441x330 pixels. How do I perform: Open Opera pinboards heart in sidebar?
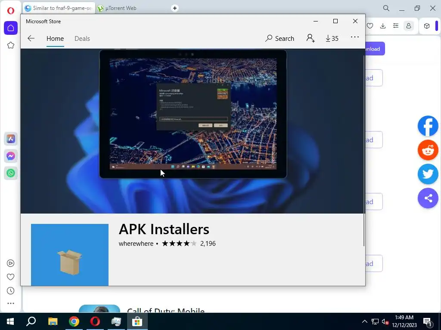(x=10, y=277)
